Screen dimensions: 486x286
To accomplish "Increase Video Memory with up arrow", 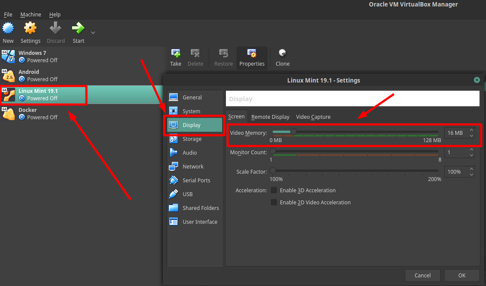I will pyautogui.click(x=471, y=130).
